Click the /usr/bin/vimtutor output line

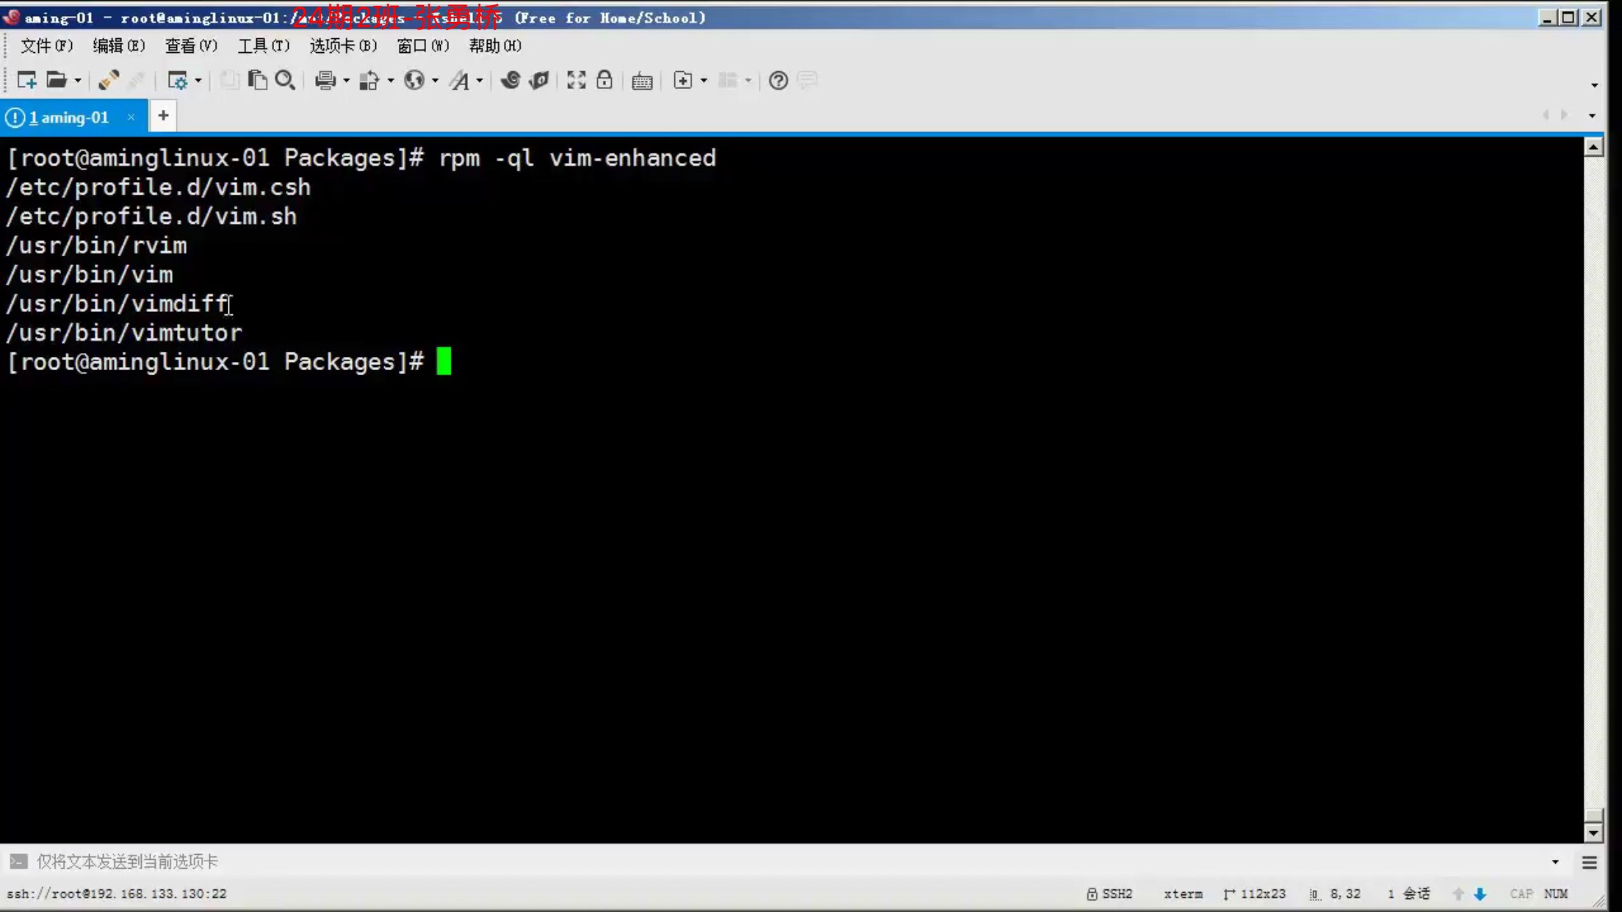click(x=124, y=333)
